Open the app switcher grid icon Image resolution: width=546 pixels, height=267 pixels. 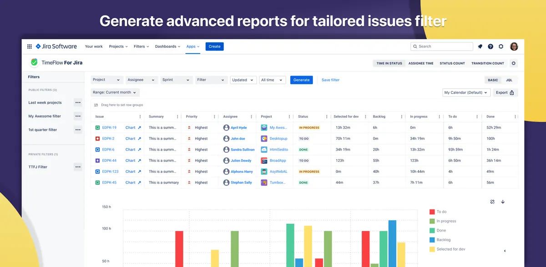[30, 46]
